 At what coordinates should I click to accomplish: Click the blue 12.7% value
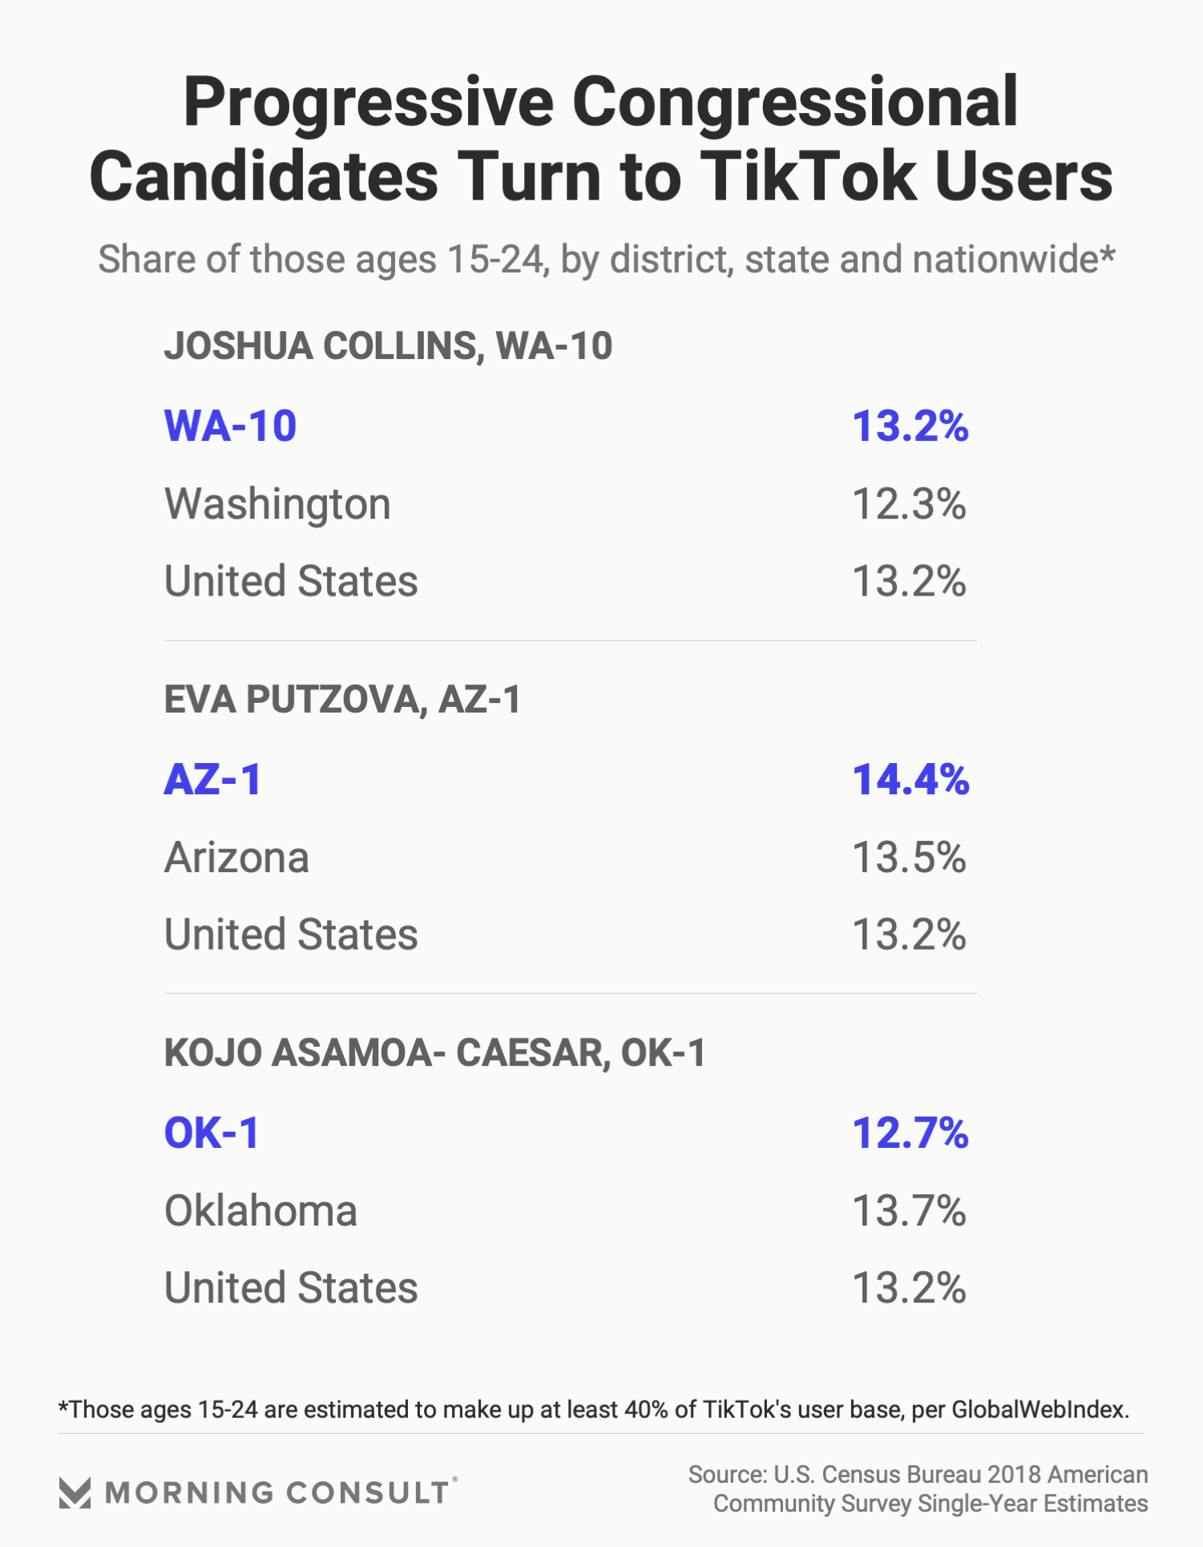click(910, 1133)
